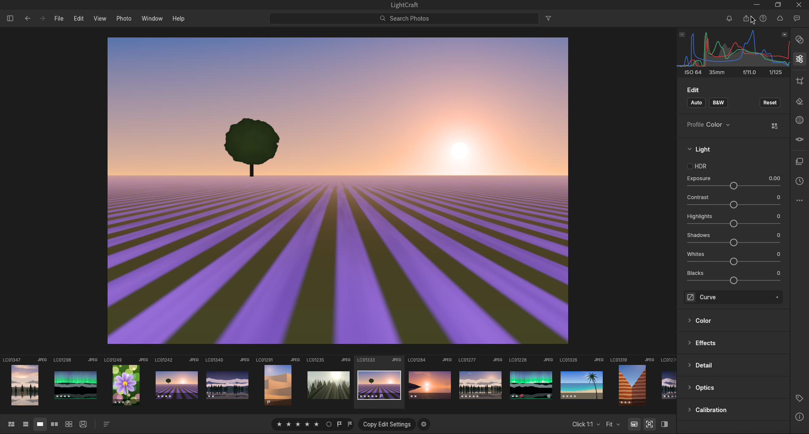Select the Healing eraser tool

pos(800,101)
